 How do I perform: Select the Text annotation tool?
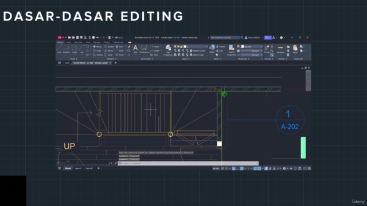pos(135,49)
